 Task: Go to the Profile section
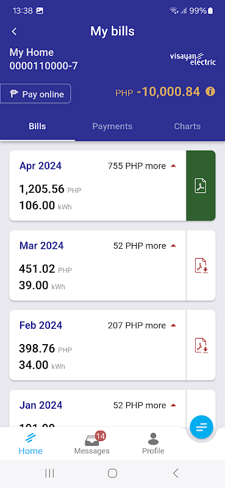pos(153,443)
